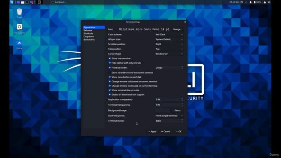281x158 pixels.
Task: Open the Widget style dropdown showing System Default
Action: click(169, 39)
